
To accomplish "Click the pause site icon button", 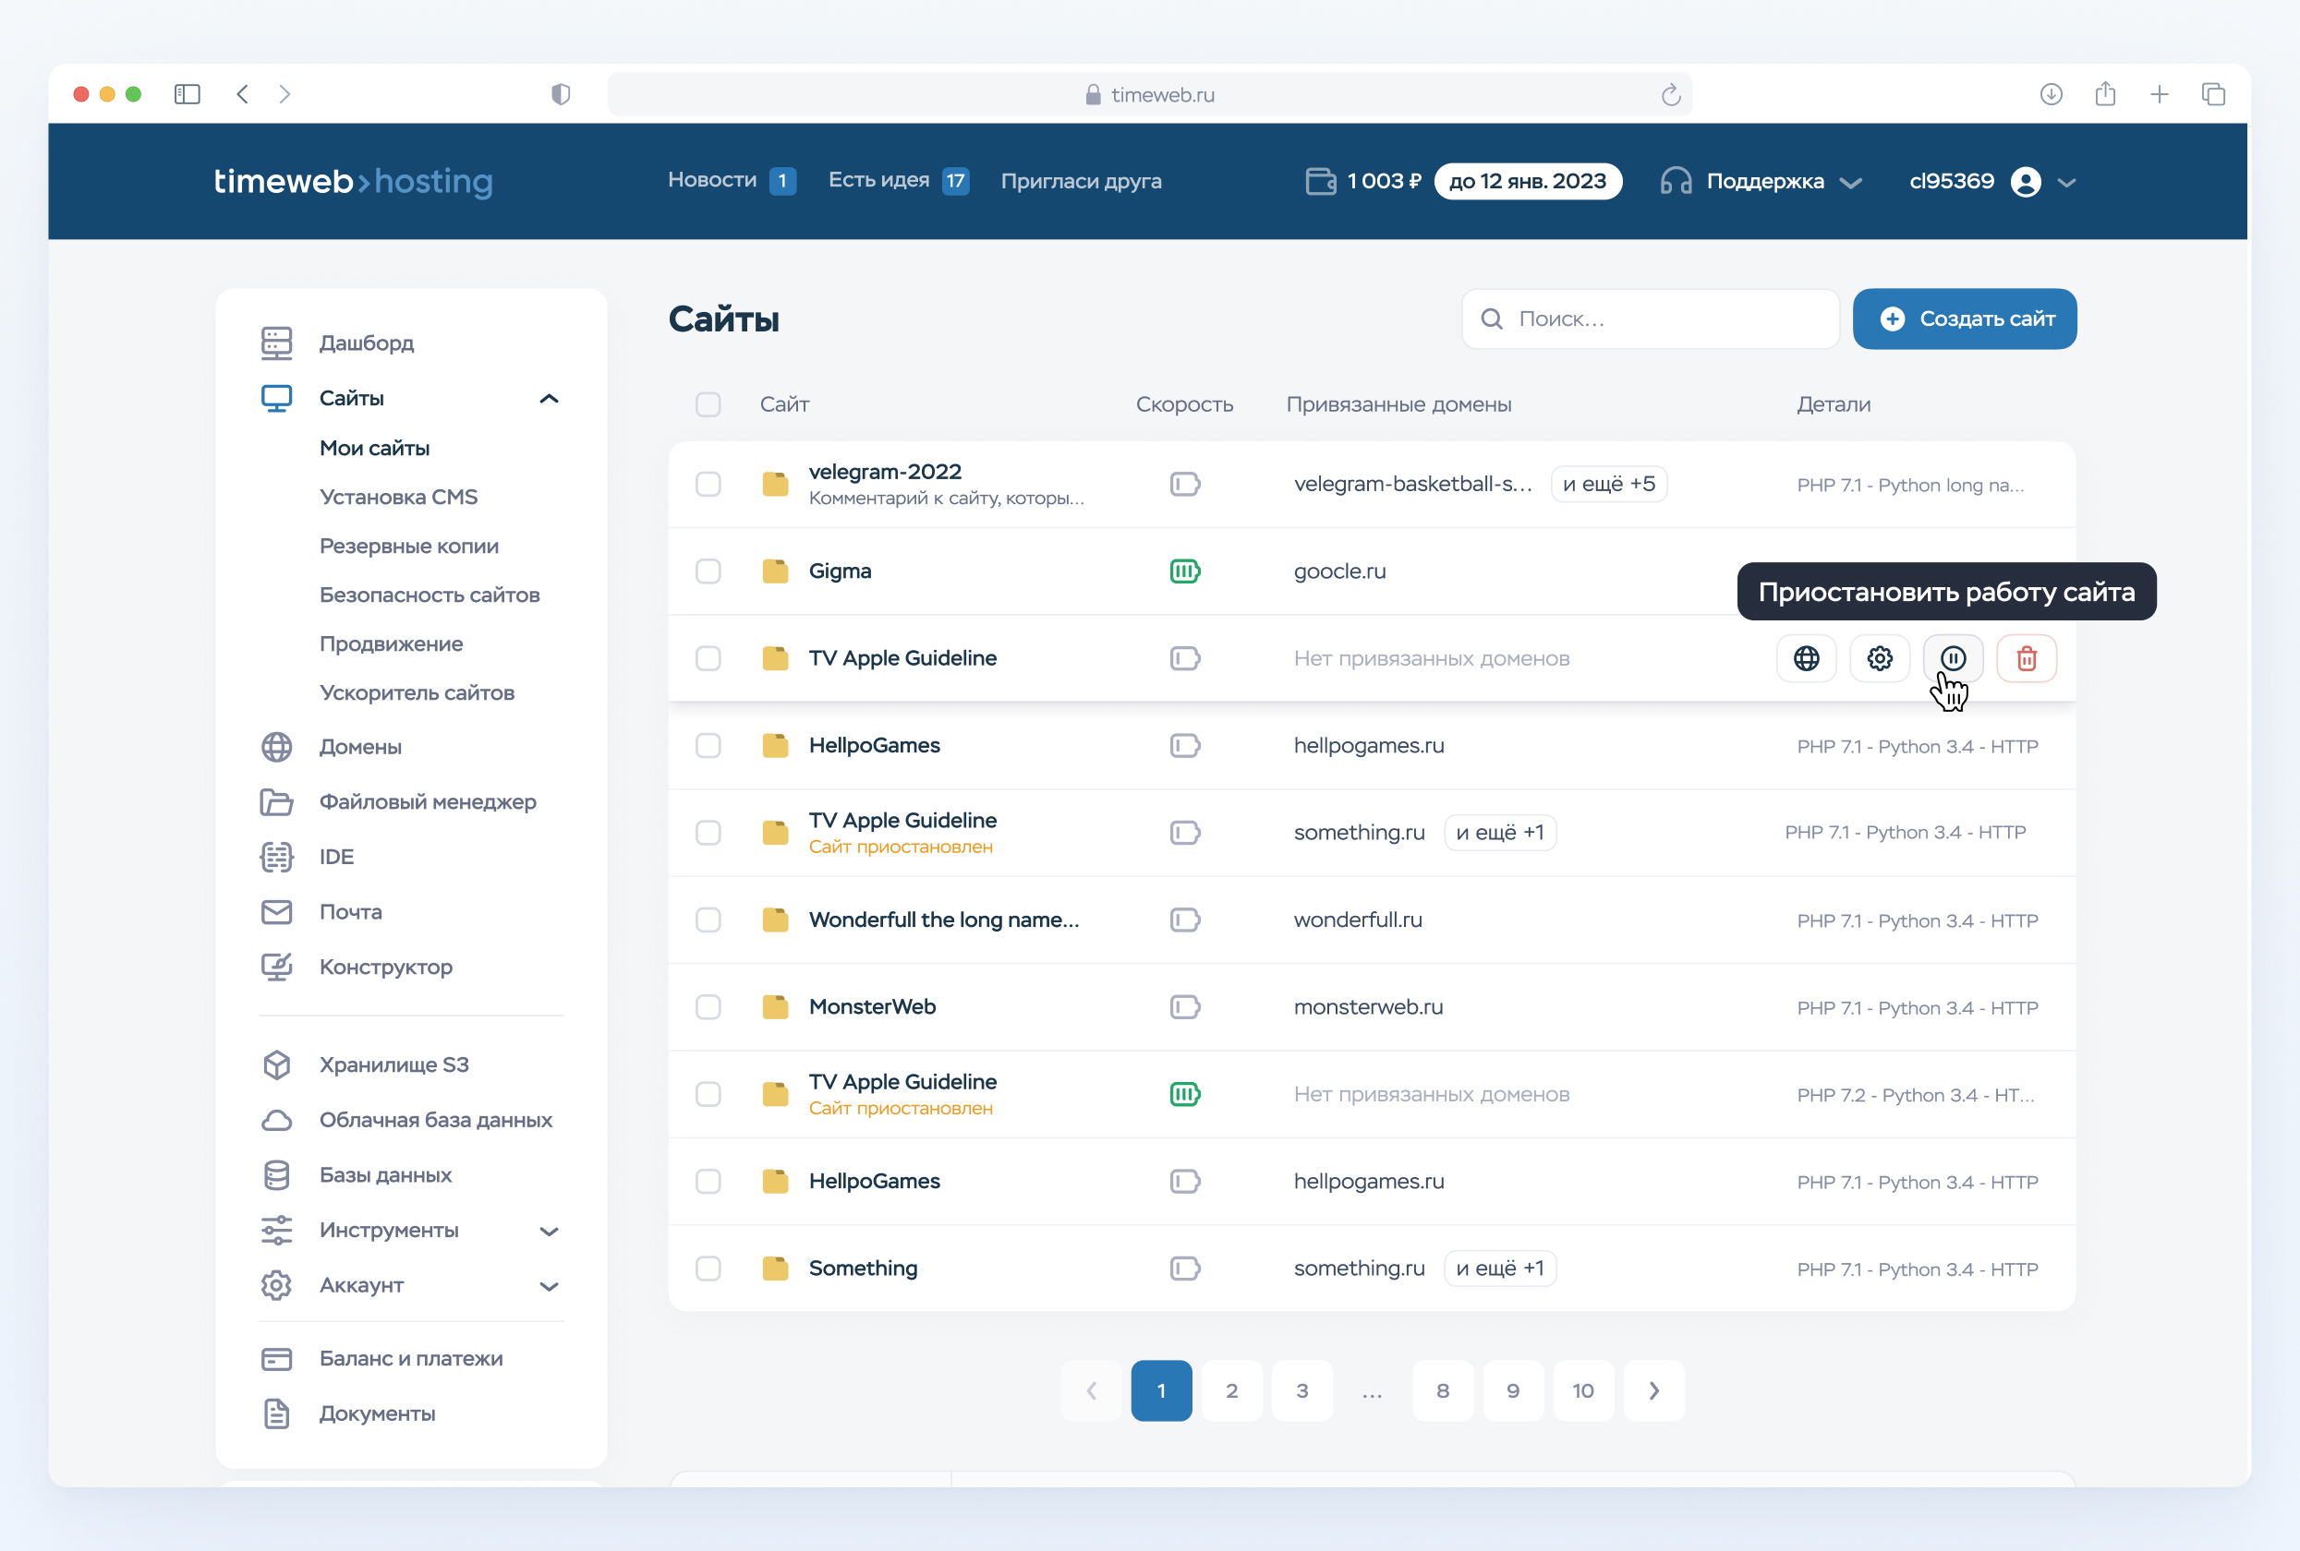I will pyautogui.click(x=1952, y=657).
